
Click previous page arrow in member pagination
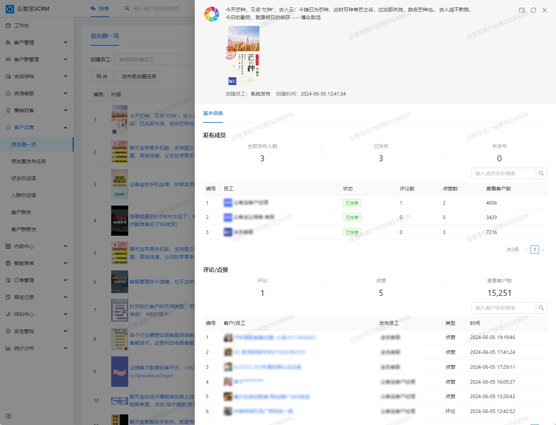[x=526, y=250]
